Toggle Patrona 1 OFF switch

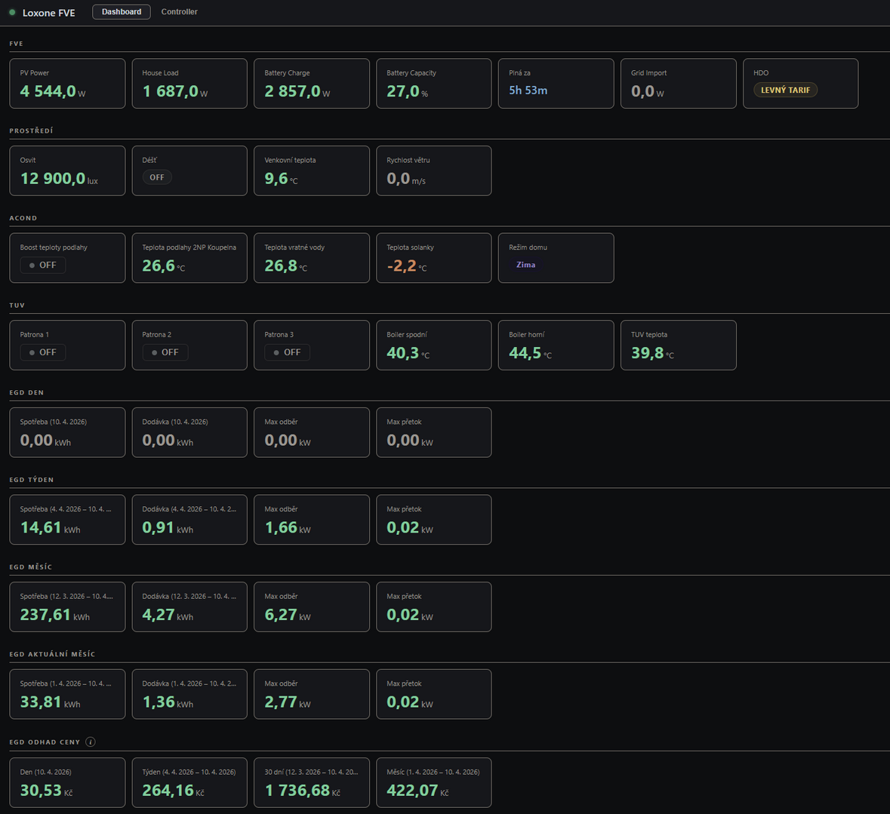43,352
